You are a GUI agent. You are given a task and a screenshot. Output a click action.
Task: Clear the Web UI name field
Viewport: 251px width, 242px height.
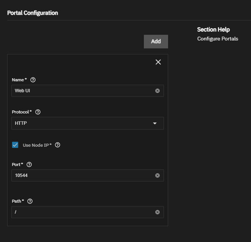157,91
